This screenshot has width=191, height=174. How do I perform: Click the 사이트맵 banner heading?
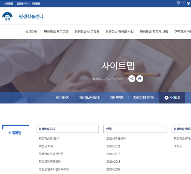click(118, 66)
